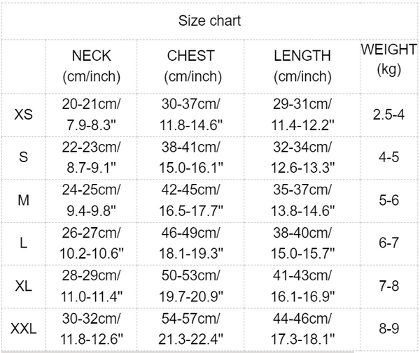Image resolution: width=420 pixels, height=353 pixels.
Task: Click the 50-53cm chest measurement cell
Action: tap(191, 287)
